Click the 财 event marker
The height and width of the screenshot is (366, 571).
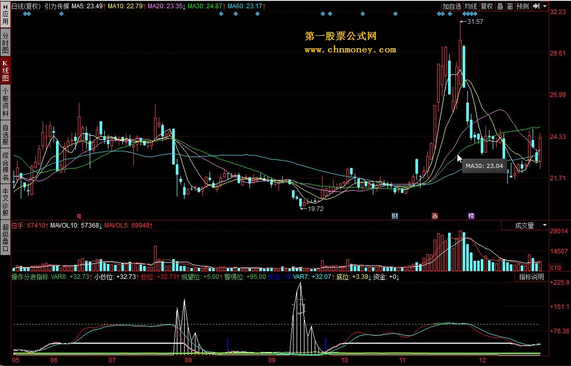(395, 216)
